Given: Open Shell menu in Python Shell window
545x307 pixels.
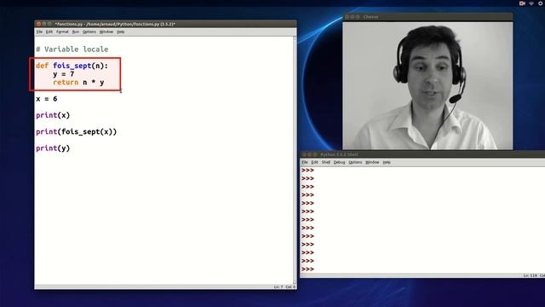Looking at the screenshot, I should [x=325, y=162].
